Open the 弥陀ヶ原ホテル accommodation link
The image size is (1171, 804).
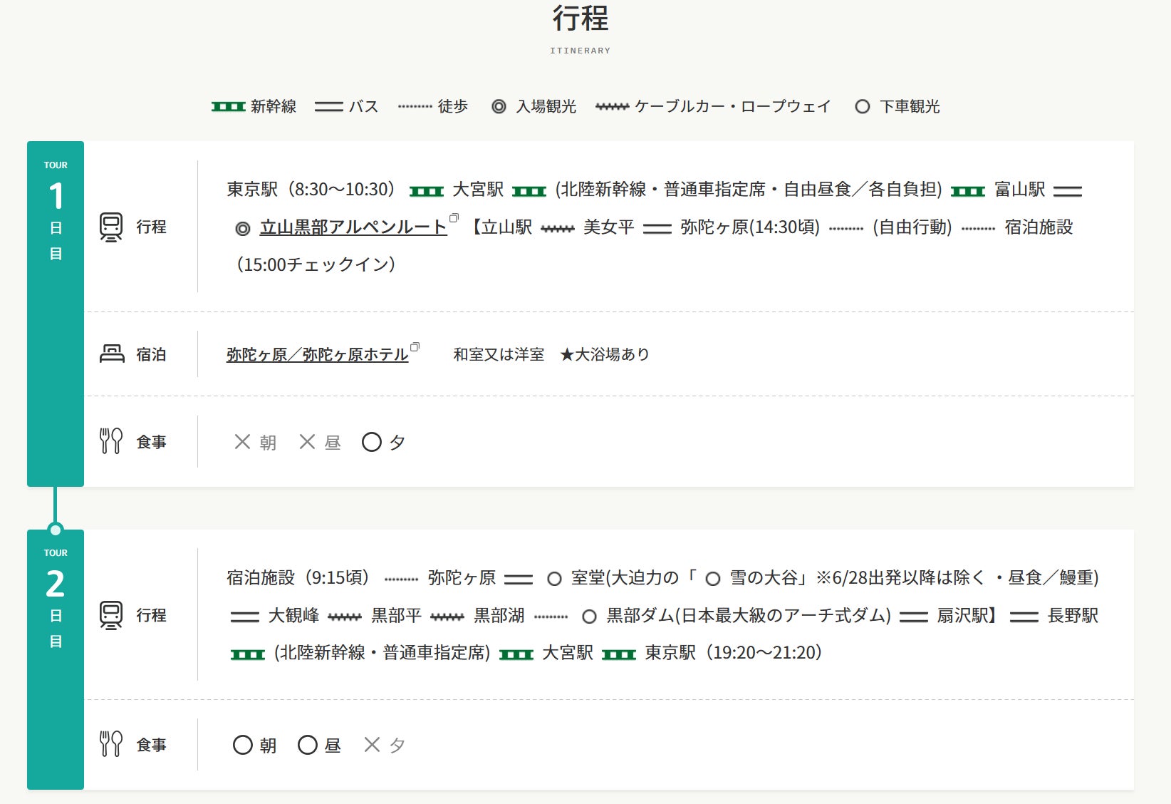317,354
